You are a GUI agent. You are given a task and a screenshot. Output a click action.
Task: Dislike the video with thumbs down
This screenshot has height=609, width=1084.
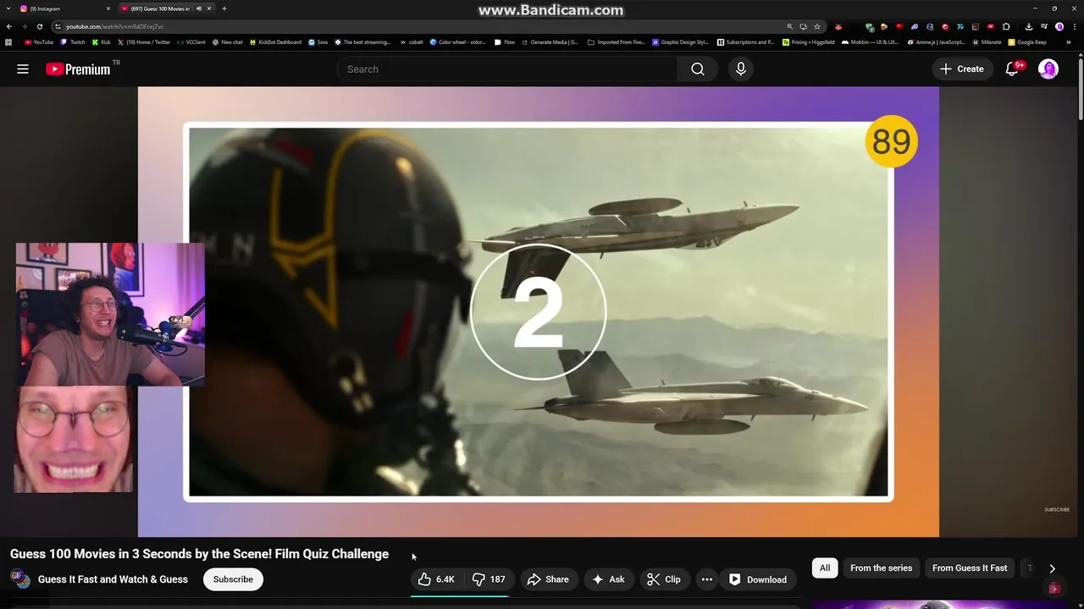(488, 579)
